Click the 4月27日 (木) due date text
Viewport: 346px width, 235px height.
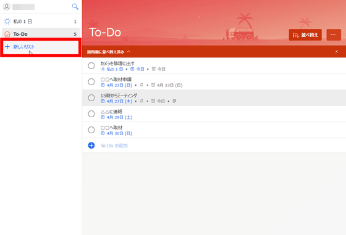tap(119, 101)
